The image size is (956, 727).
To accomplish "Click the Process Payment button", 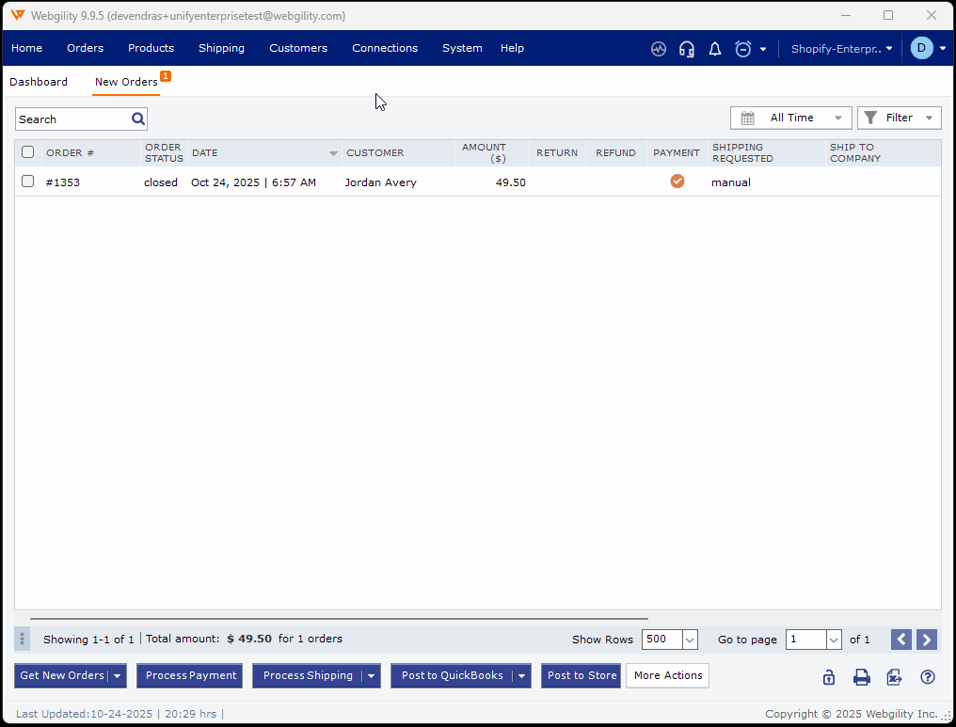I will (x=191, y=675).
